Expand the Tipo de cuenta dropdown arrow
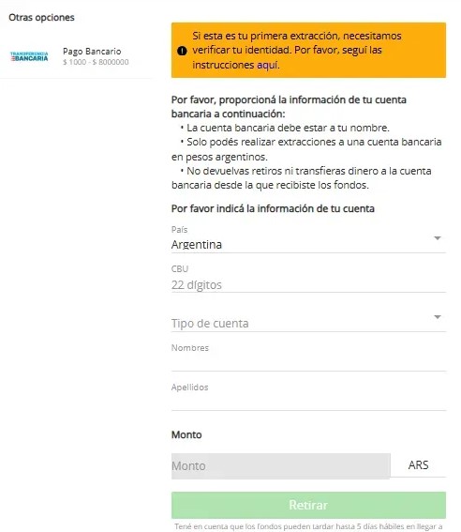 tap(438, 317)
